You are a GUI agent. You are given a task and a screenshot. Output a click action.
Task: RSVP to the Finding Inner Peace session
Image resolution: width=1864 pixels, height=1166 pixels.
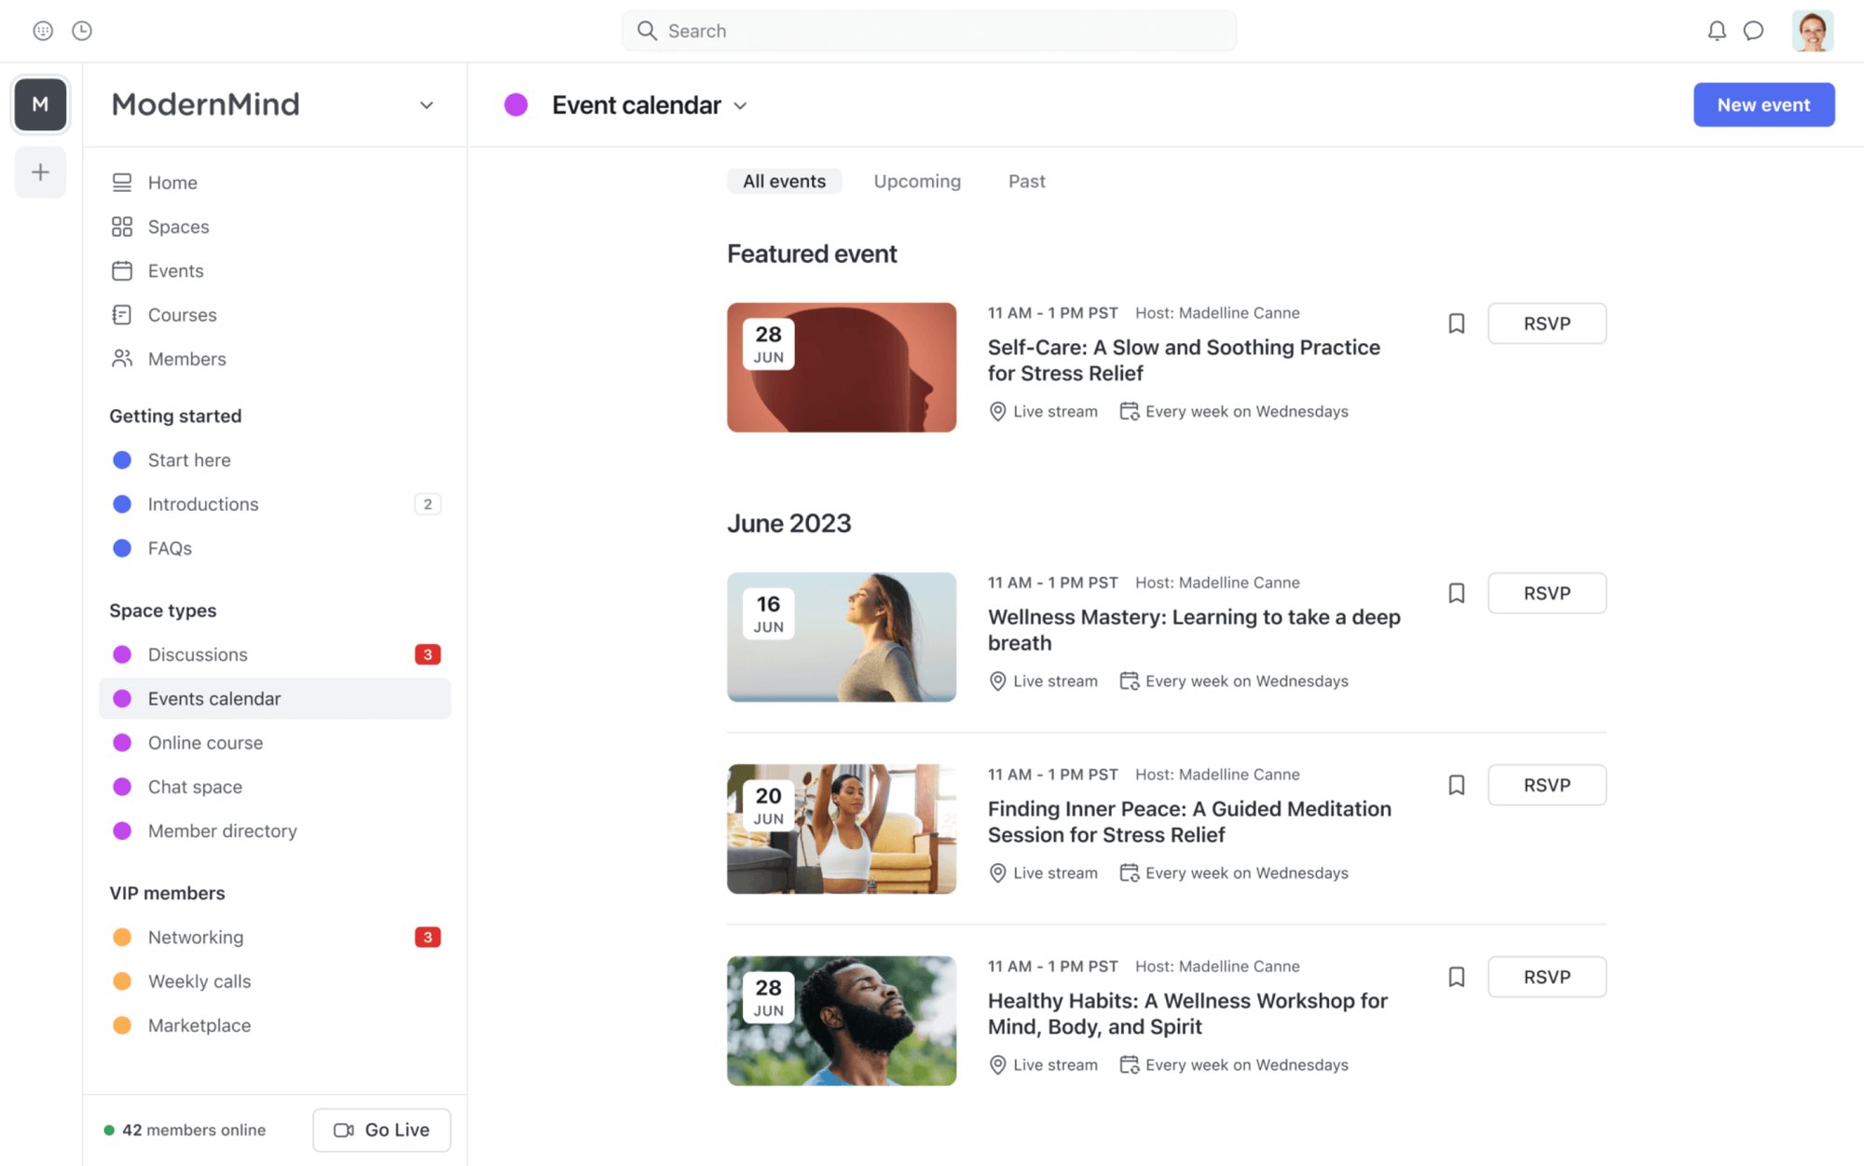click(x=1546, y=784)
